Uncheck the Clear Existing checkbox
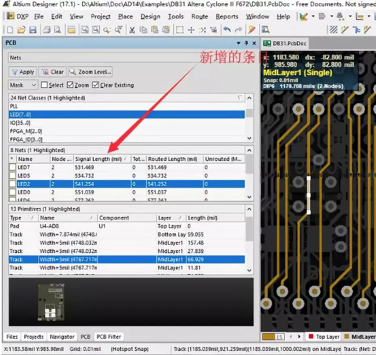 tap(96, 85)
